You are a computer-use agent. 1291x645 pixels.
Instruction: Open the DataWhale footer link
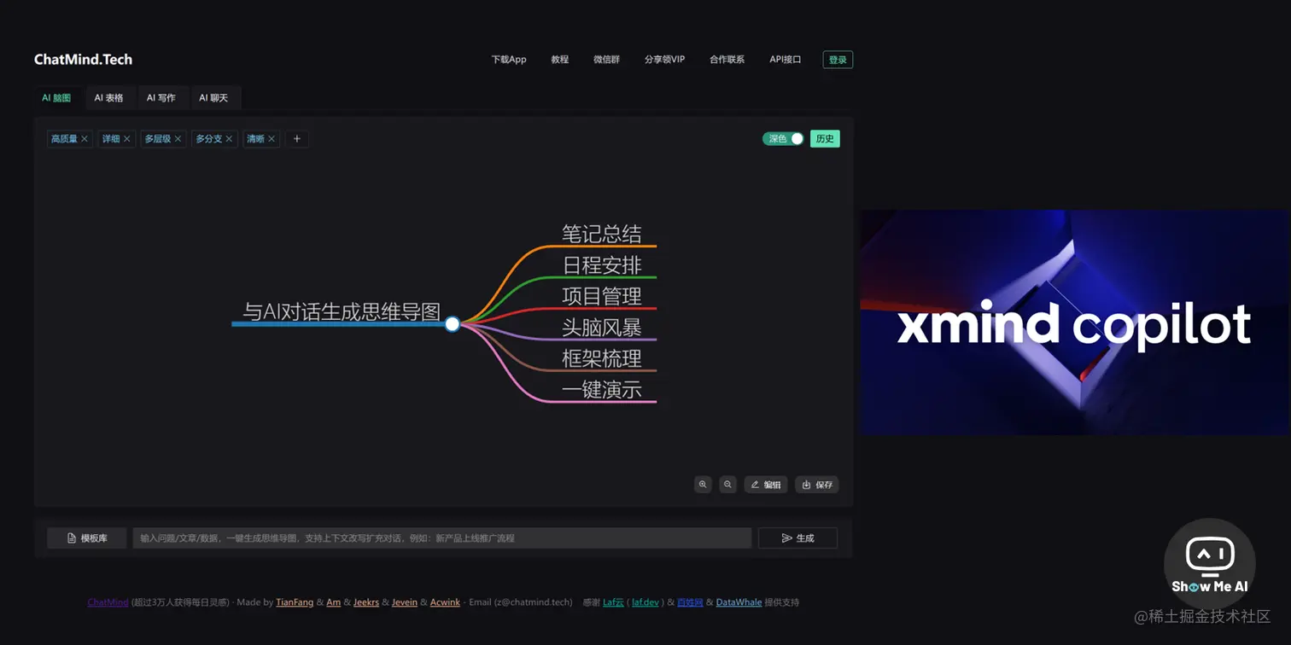point(739,602)
